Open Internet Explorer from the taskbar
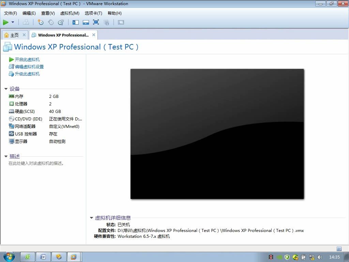Screen dimensions: 349x262 click(28, 257)
